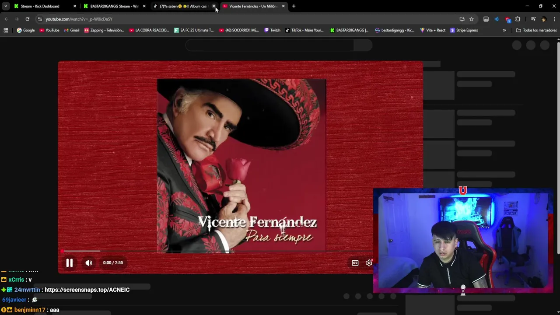Open the Google bookmark
The width and height of the screenshot is (560, 315).
[x=26, y=30]
